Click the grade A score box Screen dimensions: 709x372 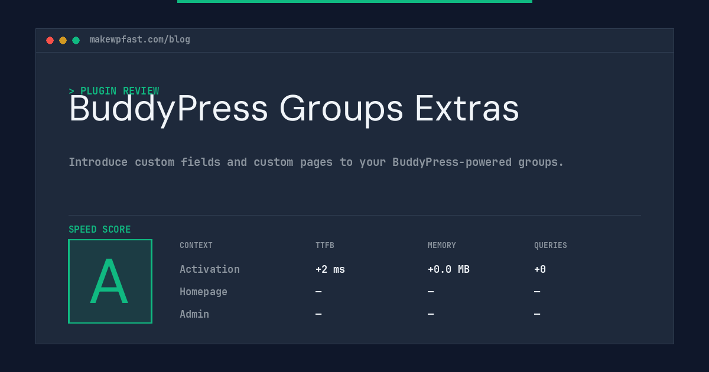(110, 281)
